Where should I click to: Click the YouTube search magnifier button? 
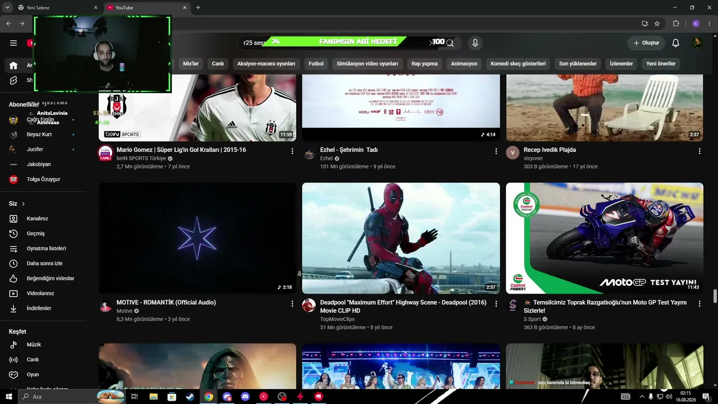(450, 43)
